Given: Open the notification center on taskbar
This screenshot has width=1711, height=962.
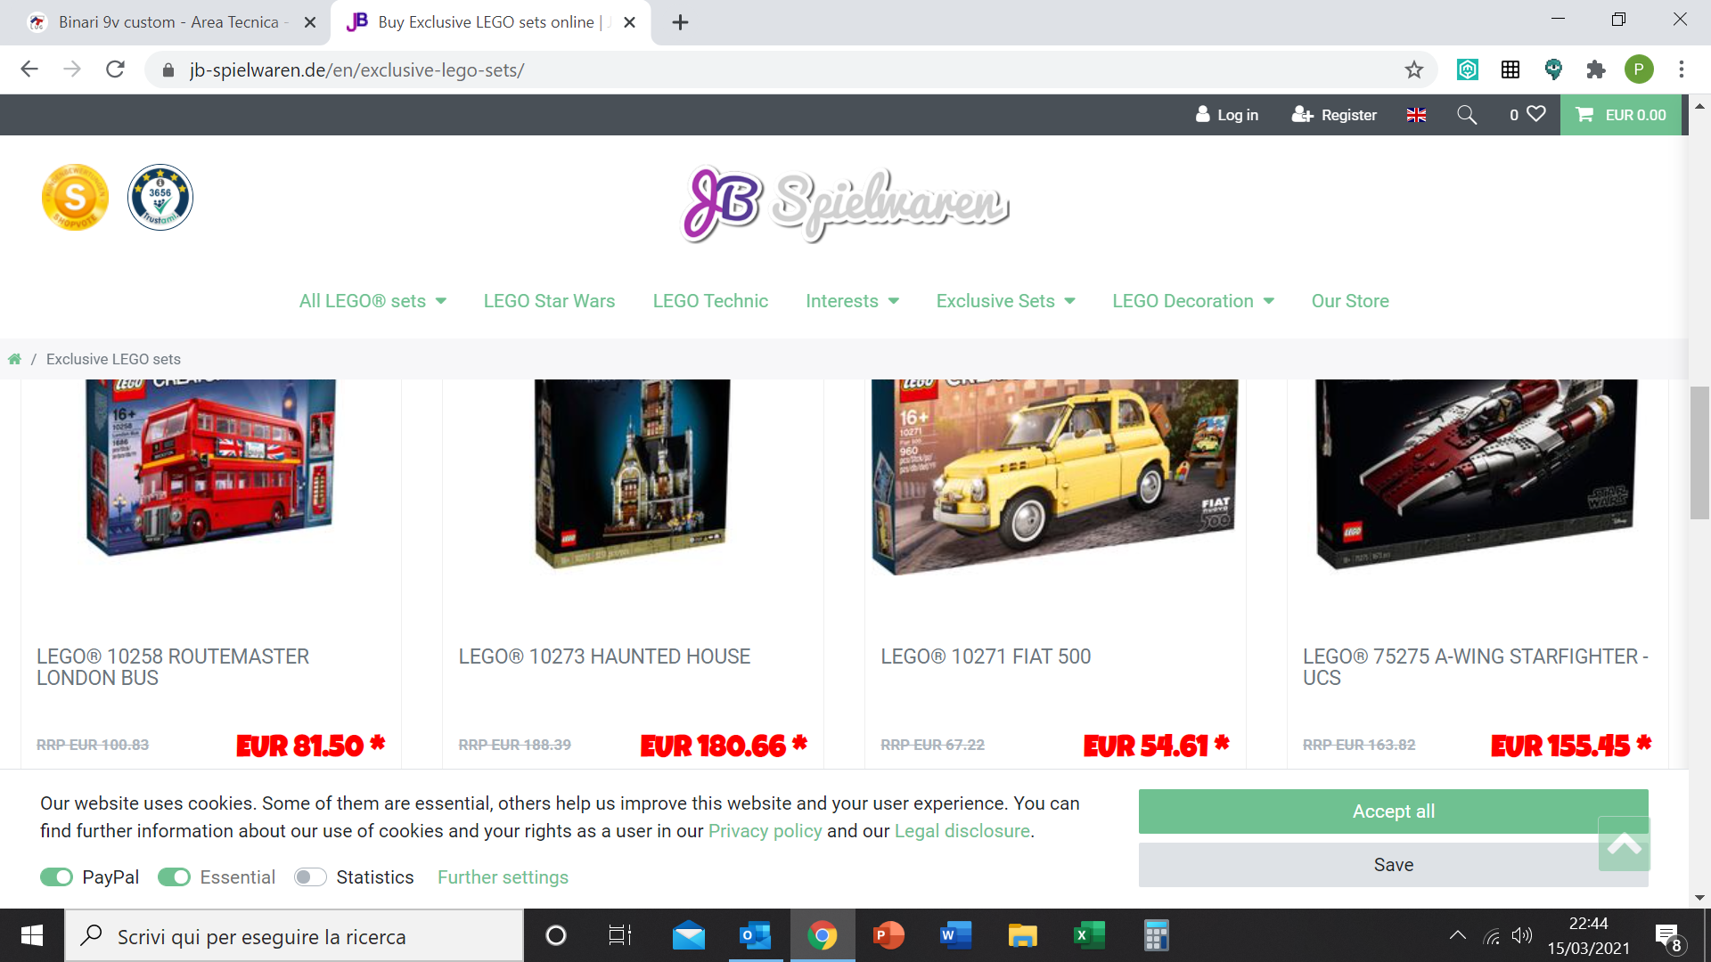Looking at the screenshot, I should pyautogui.click(x=1667, y=936).
